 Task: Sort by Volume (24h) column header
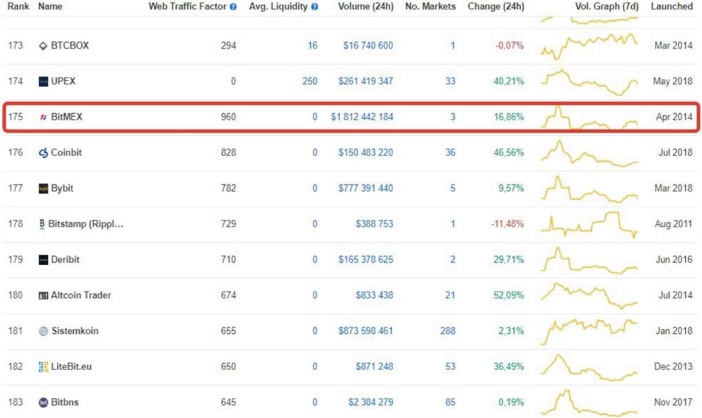pos(366,7)
